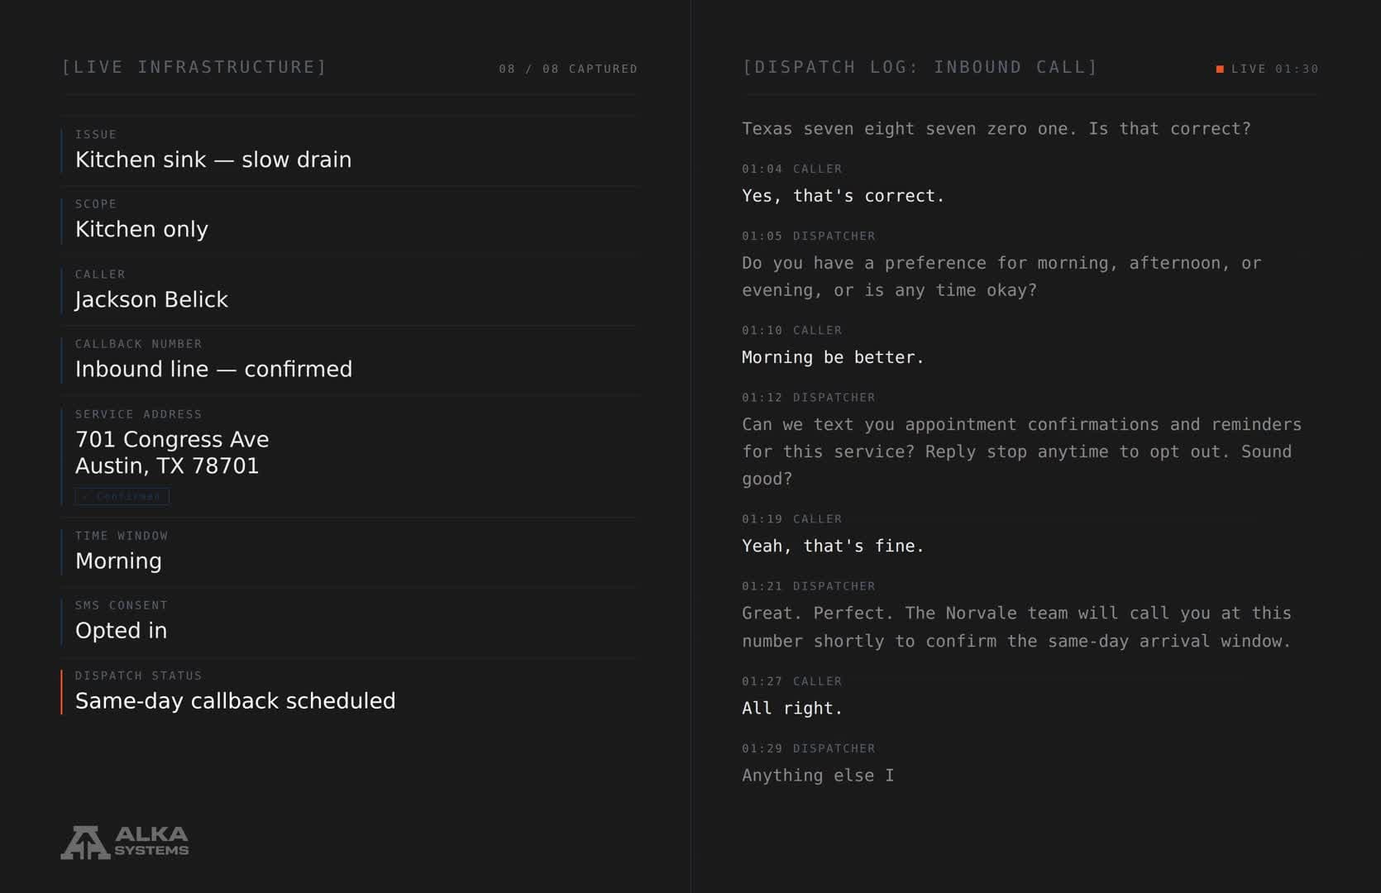Click the 01:29 Anything else I line
This screenshot has width=1381, height=893.
(818, 776)
